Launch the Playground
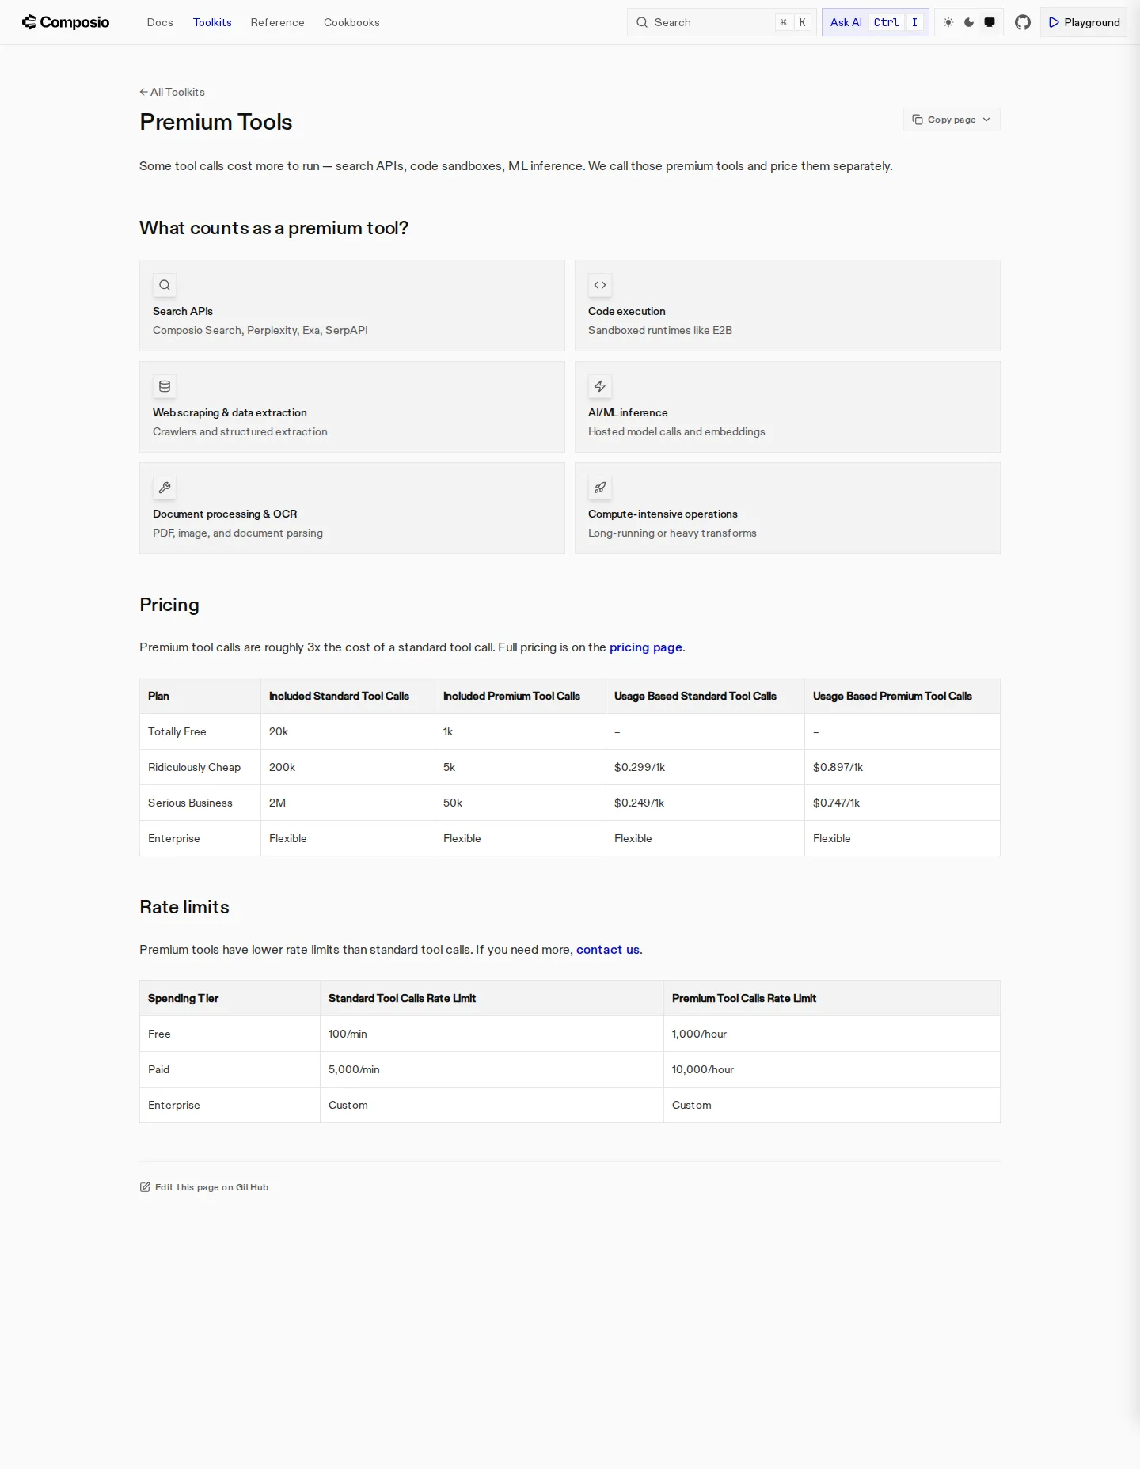 (x=1084, y=22)
